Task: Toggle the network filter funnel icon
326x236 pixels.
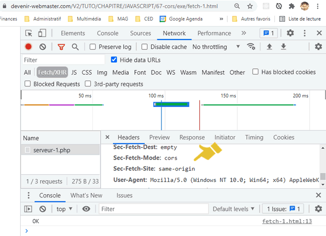Action: point(61,47)
